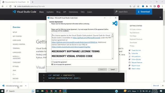The width and height of the screenshot is (165, 93).
Task: Click 'Report issues' link
Action: (x=136, y=66)
